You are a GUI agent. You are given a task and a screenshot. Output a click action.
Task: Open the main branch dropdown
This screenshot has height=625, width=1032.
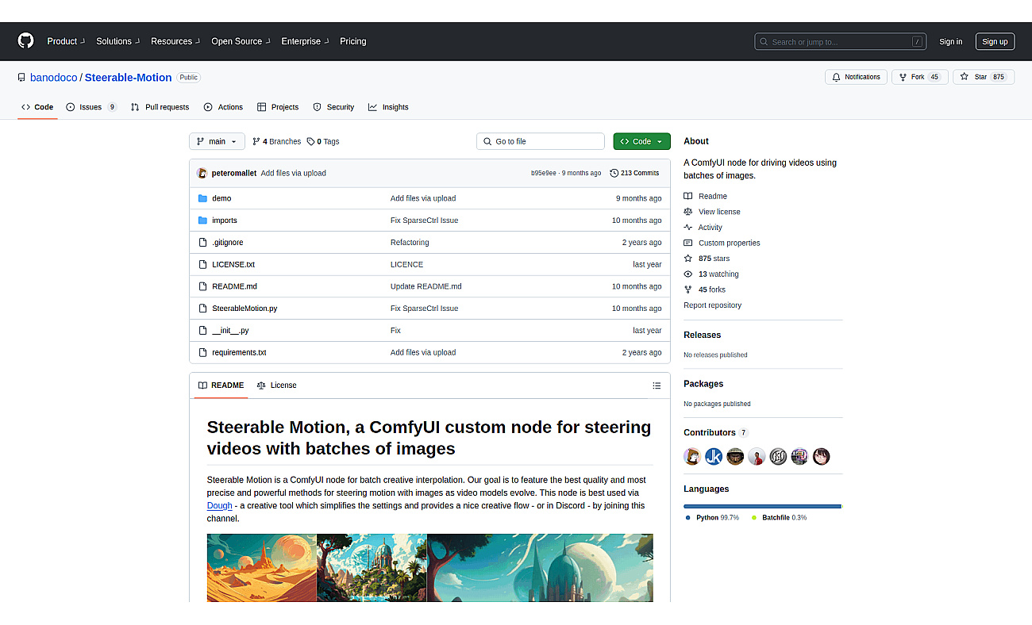point(217,141)
